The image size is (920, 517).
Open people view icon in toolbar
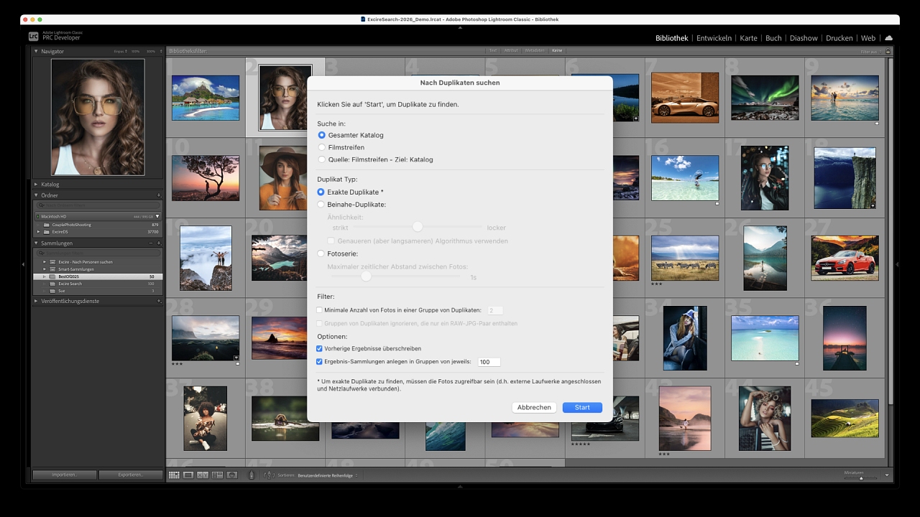(x=232, y=475)
